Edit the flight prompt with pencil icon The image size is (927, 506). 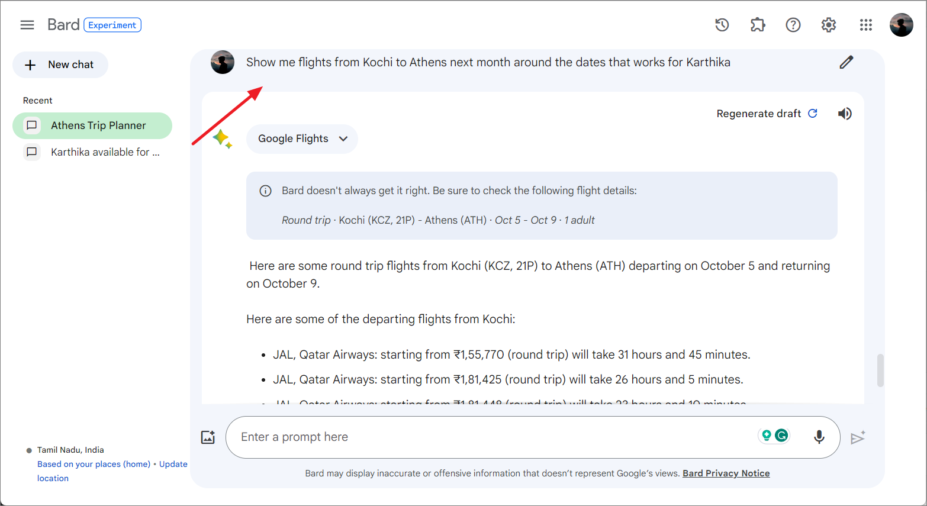pos(846,62)
